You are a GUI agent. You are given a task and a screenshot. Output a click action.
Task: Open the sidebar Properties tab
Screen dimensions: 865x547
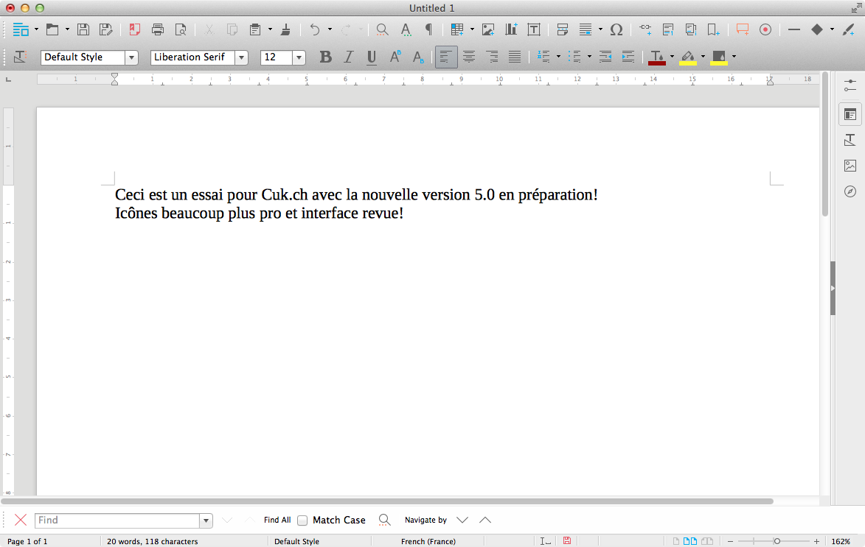pyautogui.click(x=850, y=115)
